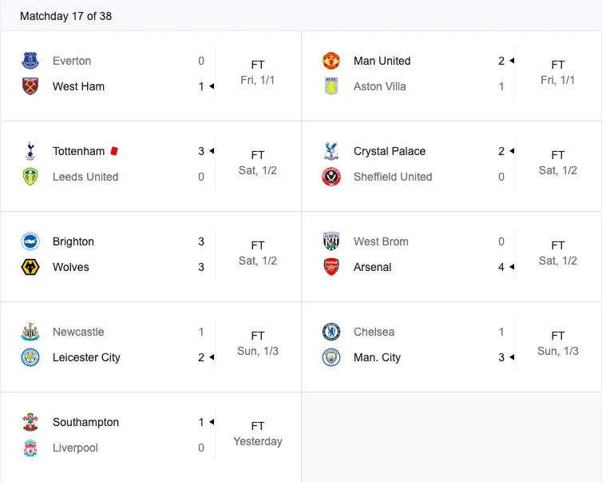Click the West Ham club crest
Image resolution: width=602 pixels, height=482 pixels.
(x=30, y=86)
